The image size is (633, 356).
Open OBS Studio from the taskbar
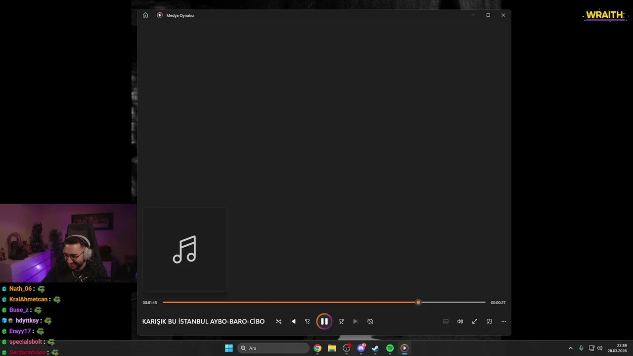pyautogui.click(x=347, y=348)
